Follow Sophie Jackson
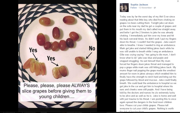Image resolution: width=180 pixels, height=113 pixels. [x=134, y=8]
